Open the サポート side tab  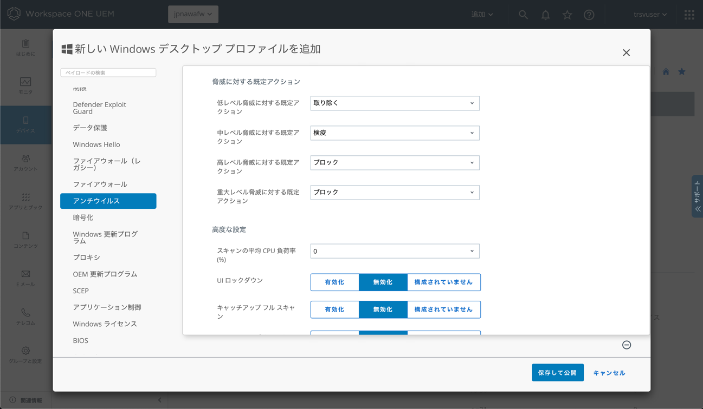697,196
